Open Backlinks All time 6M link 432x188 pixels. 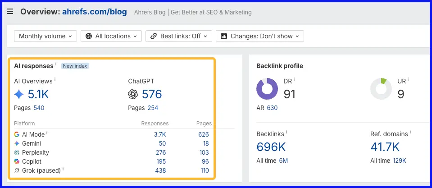283,160
